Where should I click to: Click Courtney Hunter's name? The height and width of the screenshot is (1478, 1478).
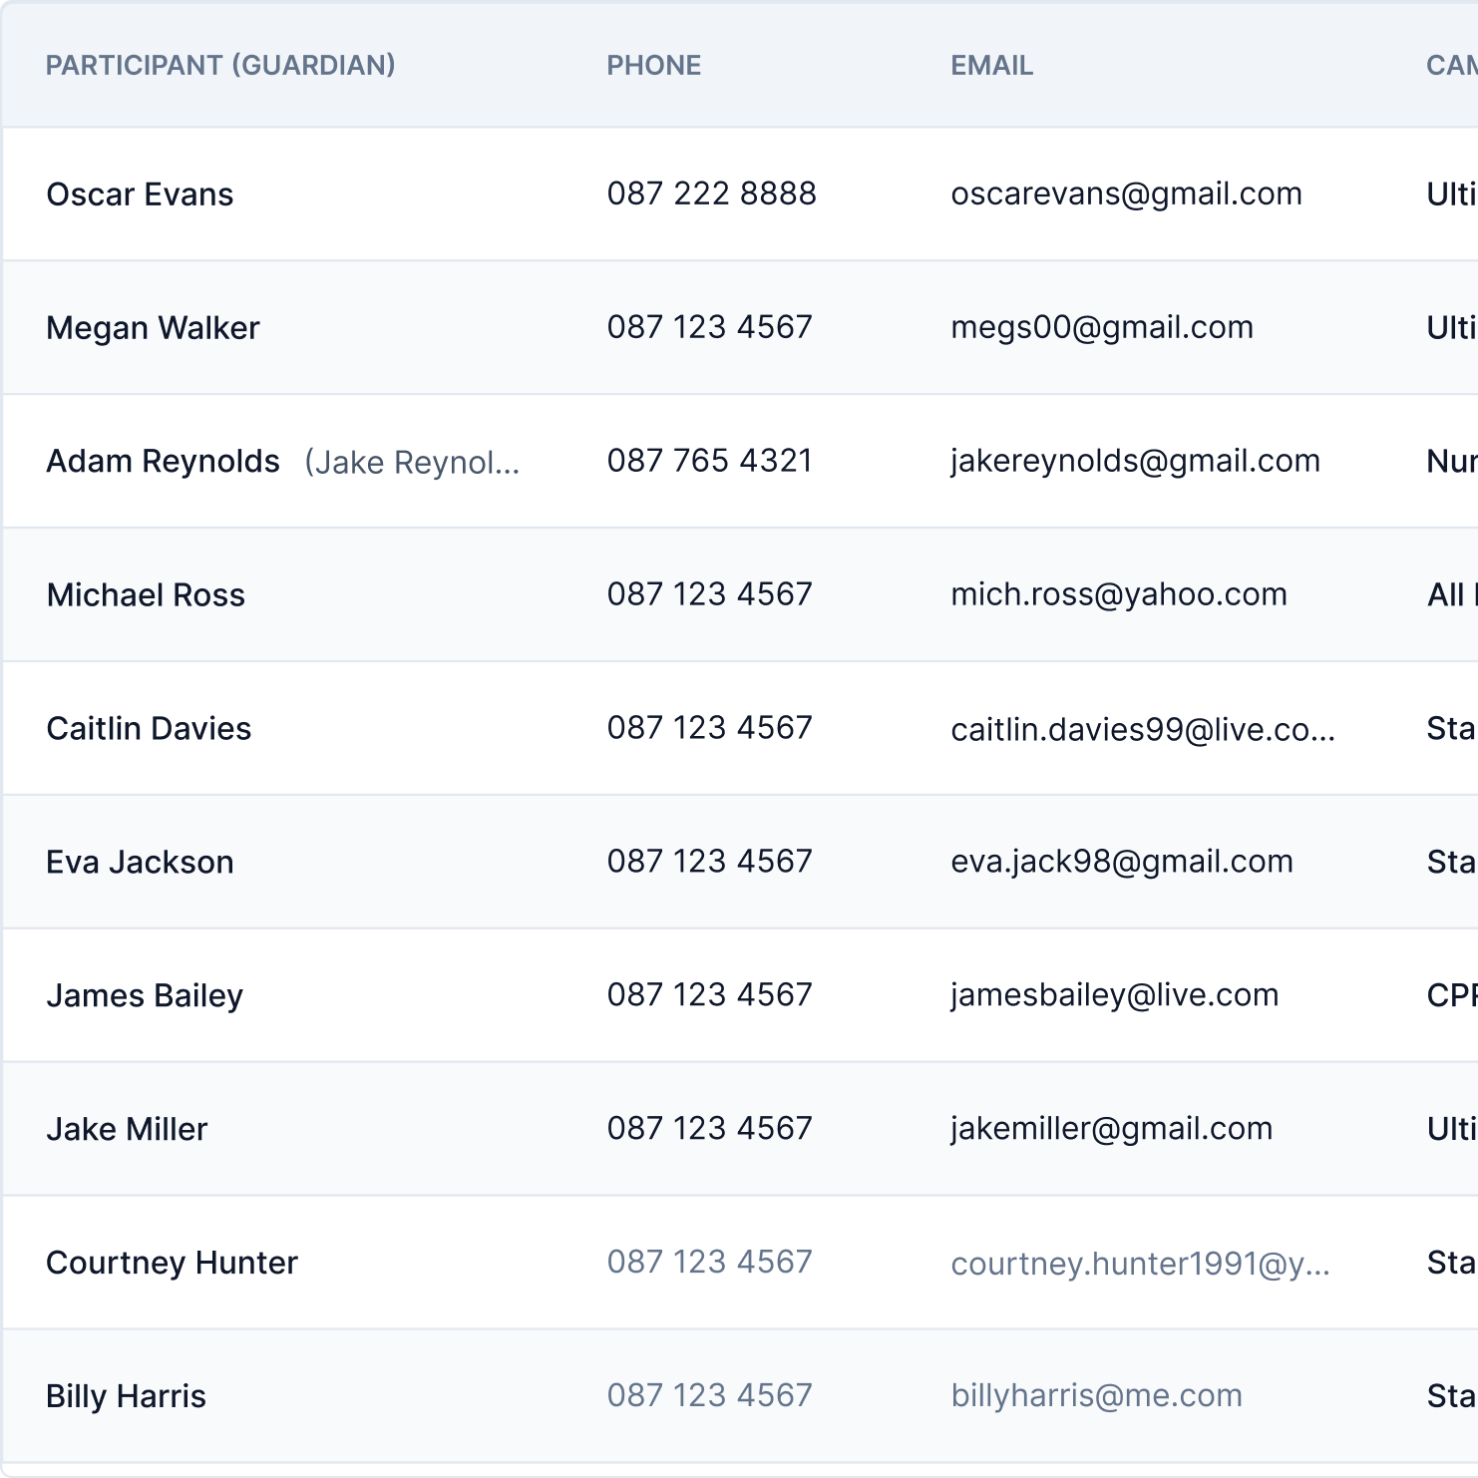point(172,1264)
